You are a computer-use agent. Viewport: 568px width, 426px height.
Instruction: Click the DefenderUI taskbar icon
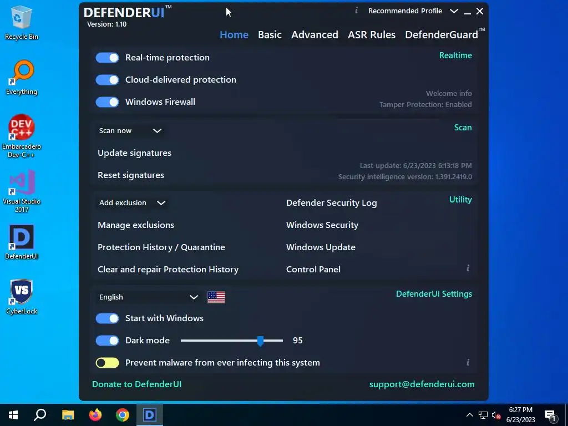coord(150,415)
